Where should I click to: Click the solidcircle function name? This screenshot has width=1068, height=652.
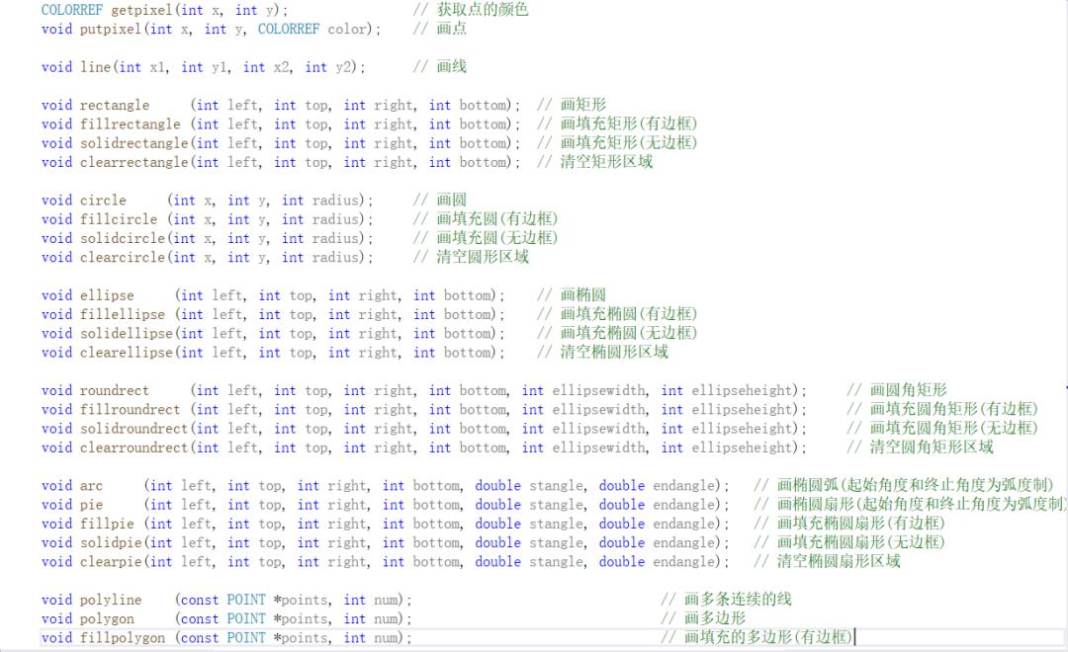[x=123, y=239]
